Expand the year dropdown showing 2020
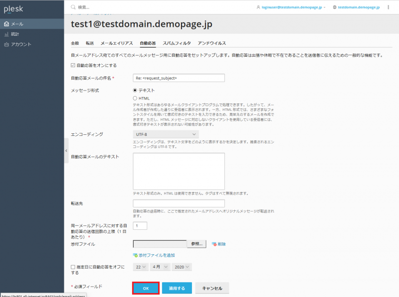The width and height of the screenshot is (399, 297). point(182,267)
